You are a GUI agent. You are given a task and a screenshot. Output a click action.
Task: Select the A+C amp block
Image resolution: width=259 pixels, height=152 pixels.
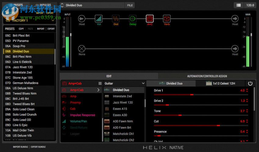pos(150,19)
